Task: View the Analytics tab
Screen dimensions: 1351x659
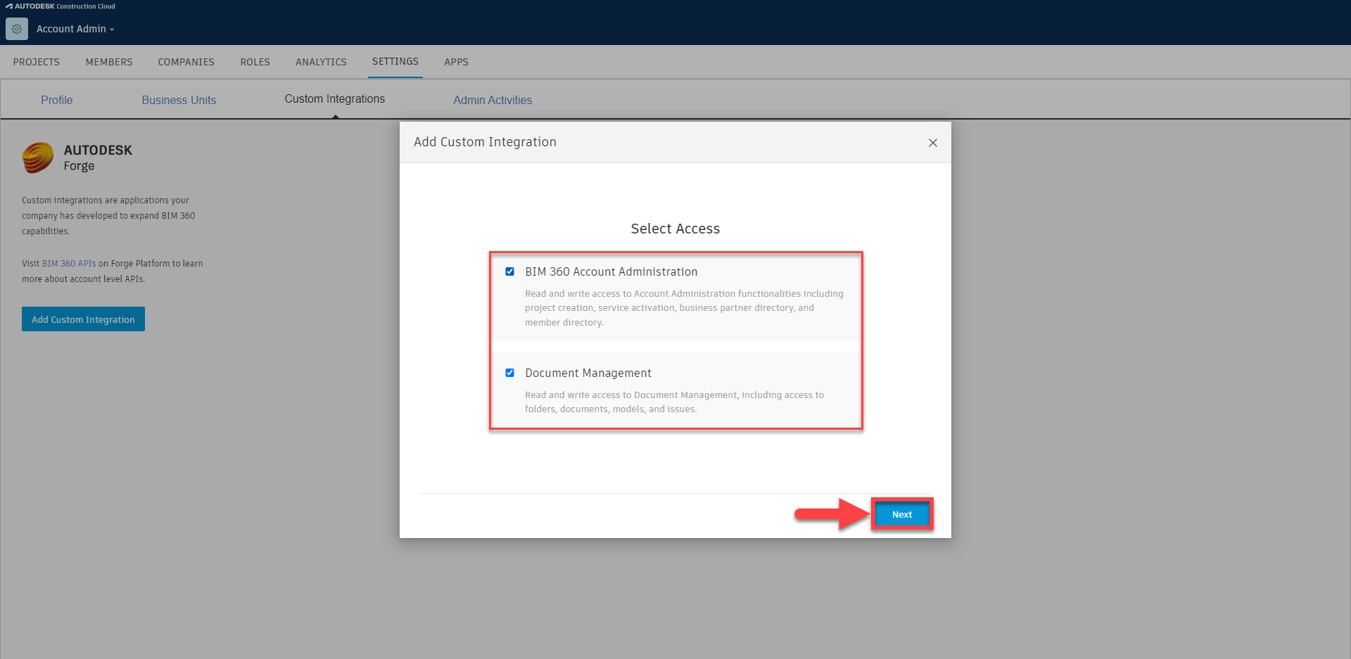Action: (x=321, y=62)
